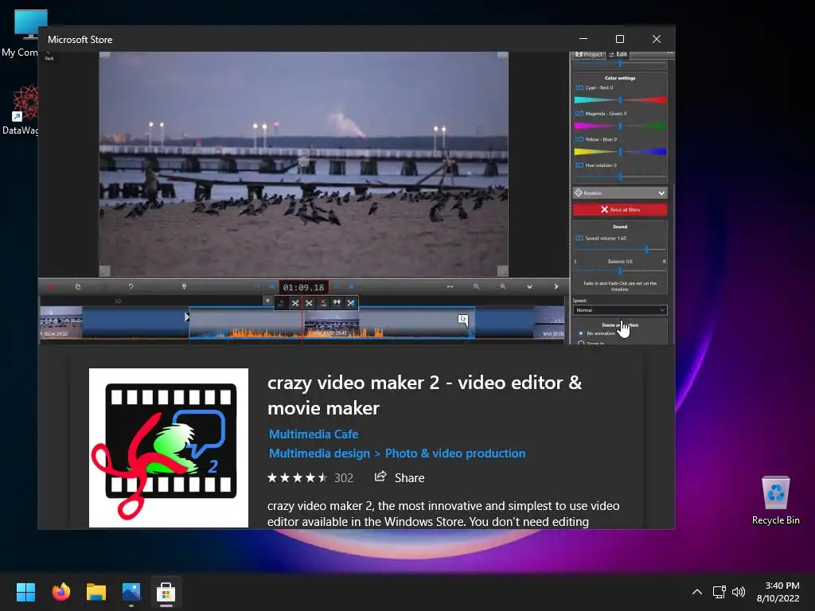
Task: Click the Magenta - Green reset icon
Action: click(x=579, y=113)
